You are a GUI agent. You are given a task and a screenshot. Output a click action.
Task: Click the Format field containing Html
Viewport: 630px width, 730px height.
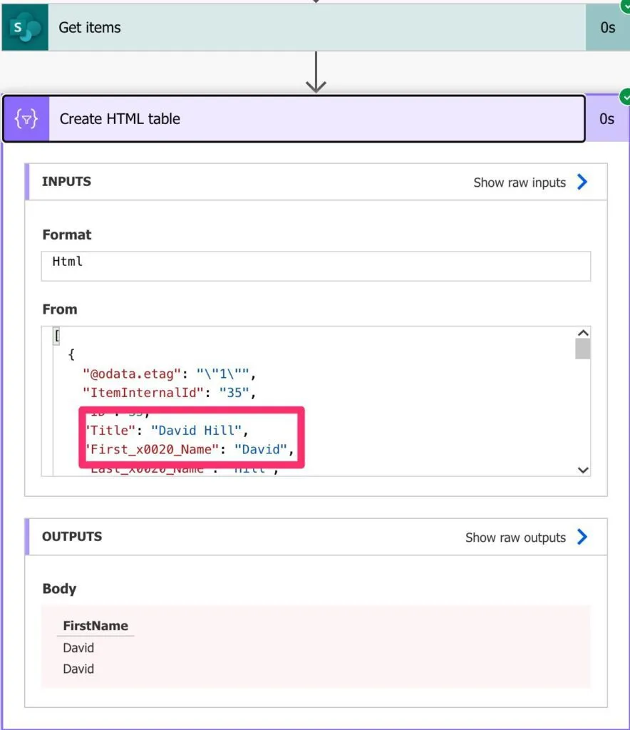(316, 266)
